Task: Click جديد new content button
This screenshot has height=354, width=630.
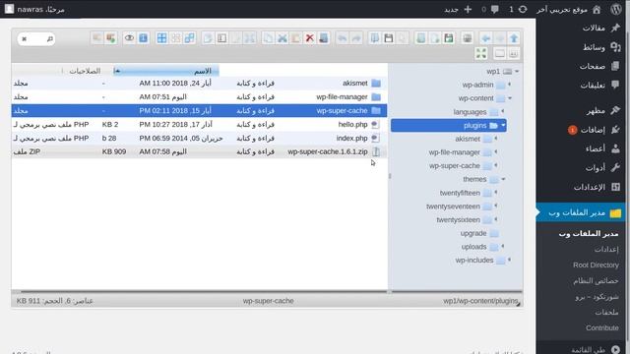Action: (458, 9)
